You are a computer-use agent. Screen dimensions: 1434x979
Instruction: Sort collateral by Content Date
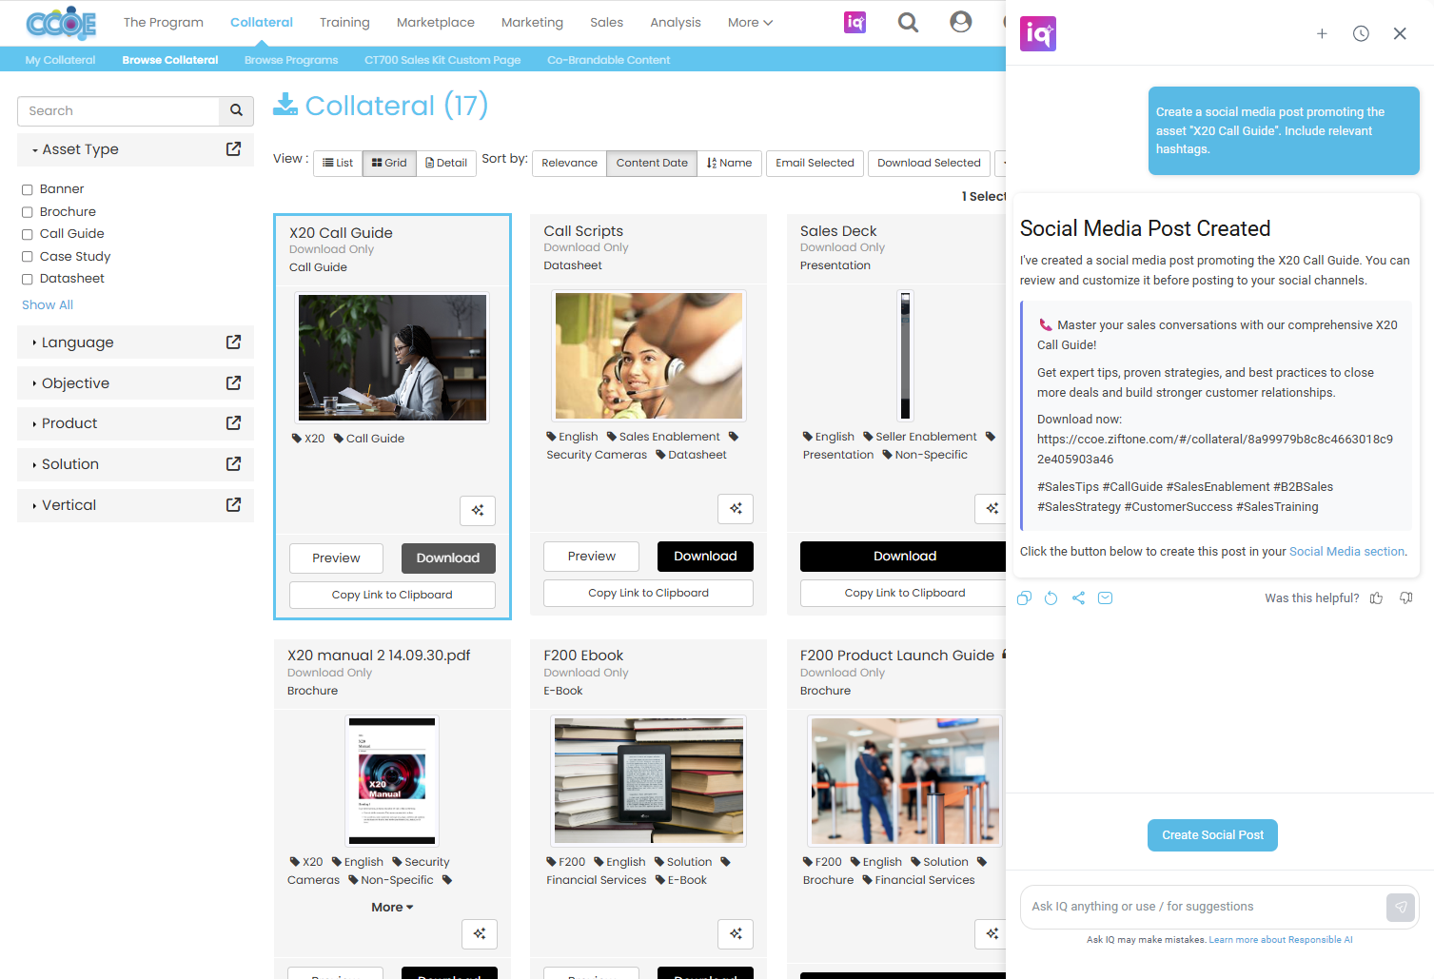coord(652,163)
